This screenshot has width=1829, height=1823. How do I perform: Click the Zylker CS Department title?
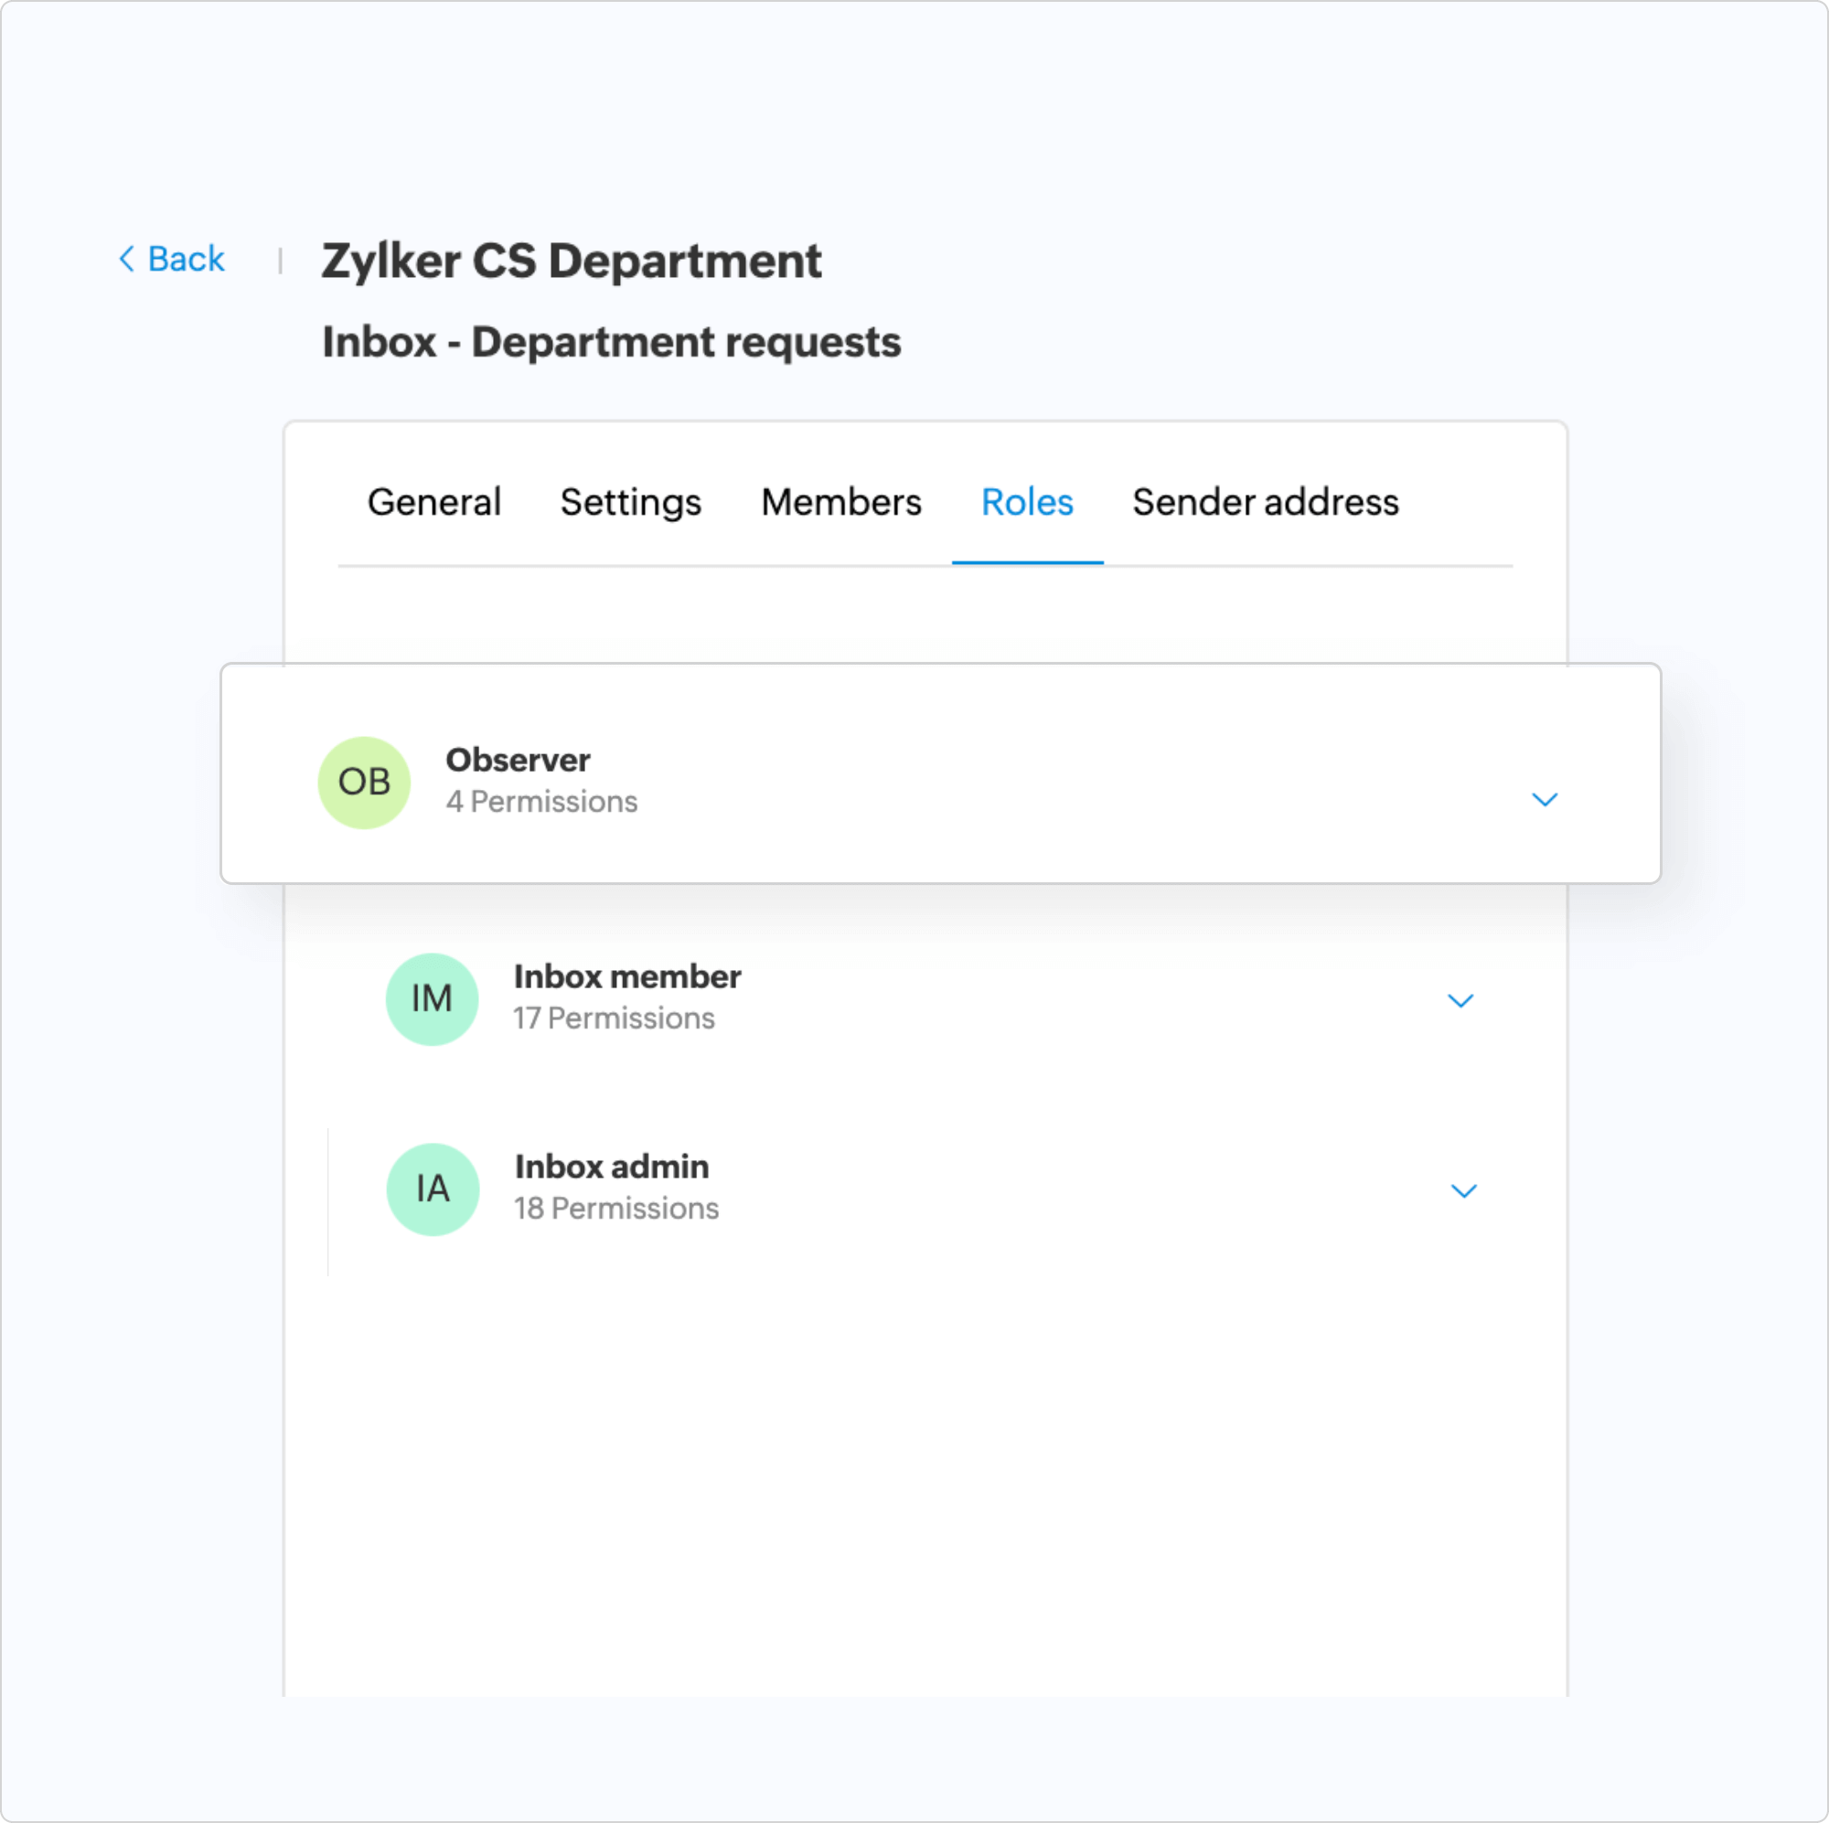[572, 261]
